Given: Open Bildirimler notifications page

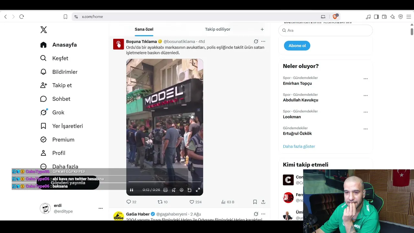Looking at the screenshot, I should [x=59, y=72].
